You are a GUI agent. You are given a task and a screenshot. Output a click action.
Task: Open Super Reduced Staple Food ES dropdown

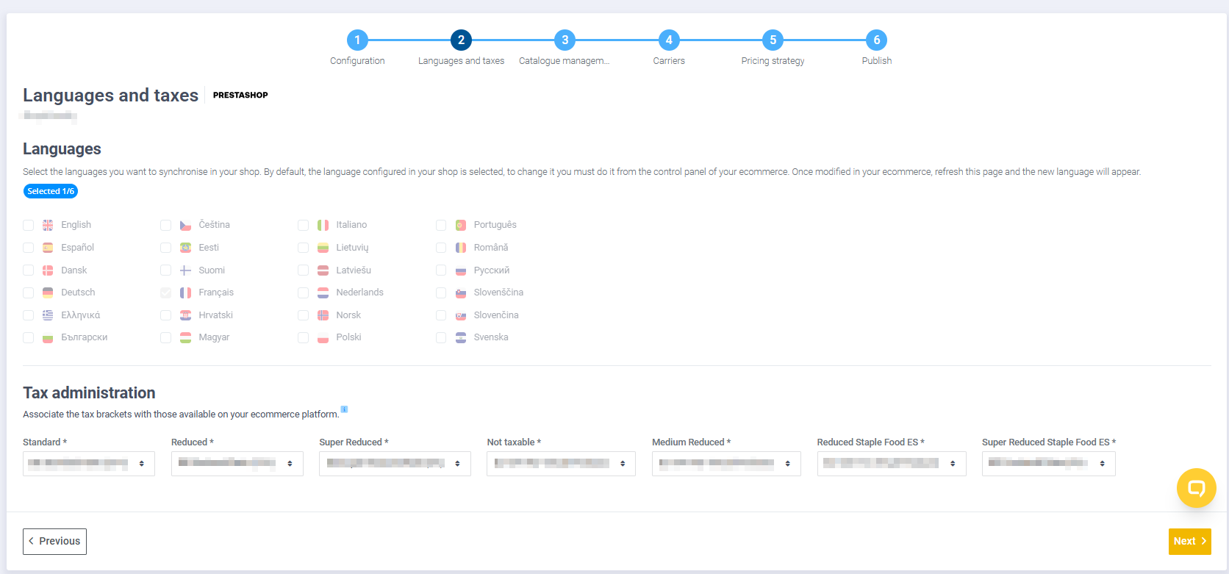(x=1048, y=464)
